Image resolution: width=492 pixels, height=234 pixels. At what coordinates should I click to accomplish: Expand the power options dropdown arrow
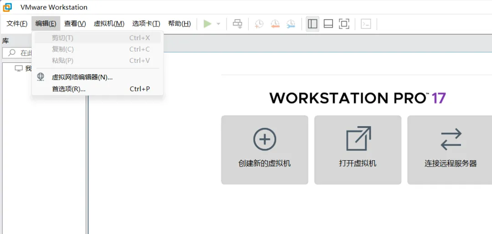pos(219,24)
